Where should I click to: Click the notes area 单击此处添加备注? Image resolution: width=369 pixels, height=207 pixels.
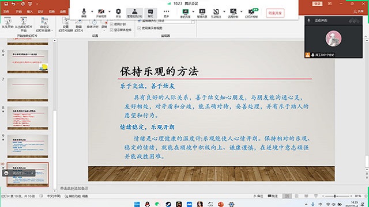(74, 189)
